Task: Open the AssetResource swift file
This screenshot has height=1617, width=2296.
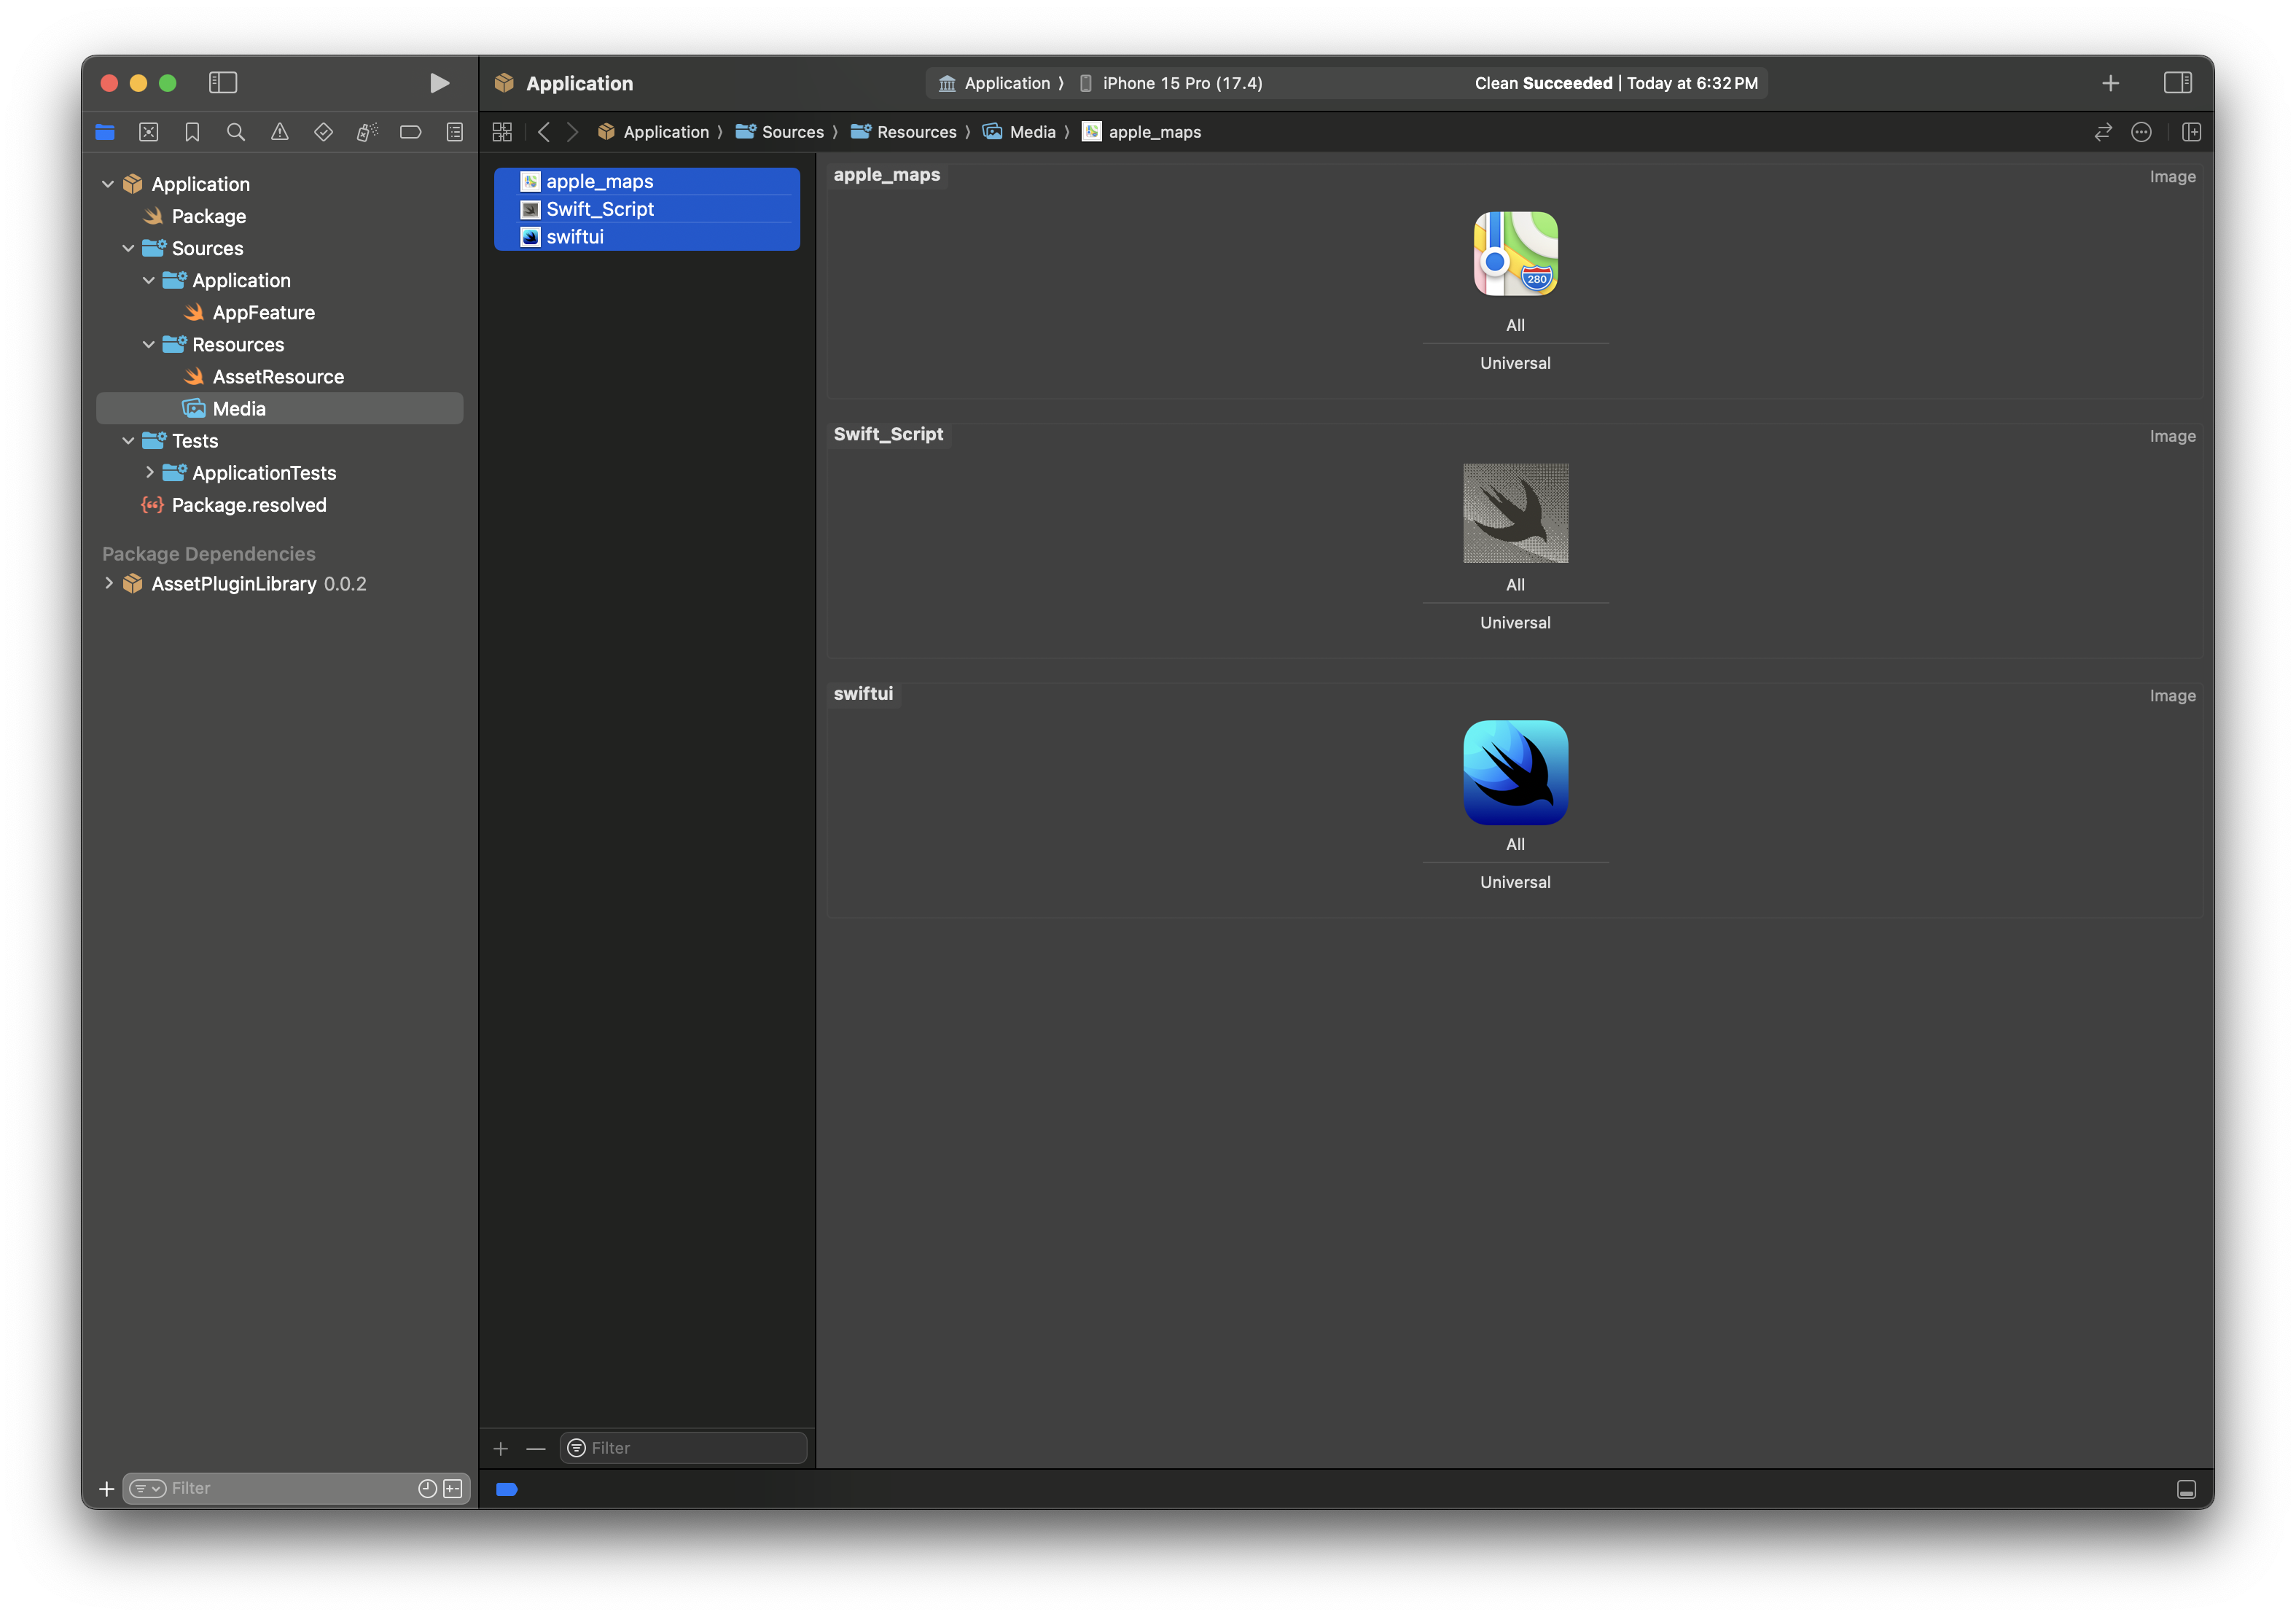Action: pos(280,376)
